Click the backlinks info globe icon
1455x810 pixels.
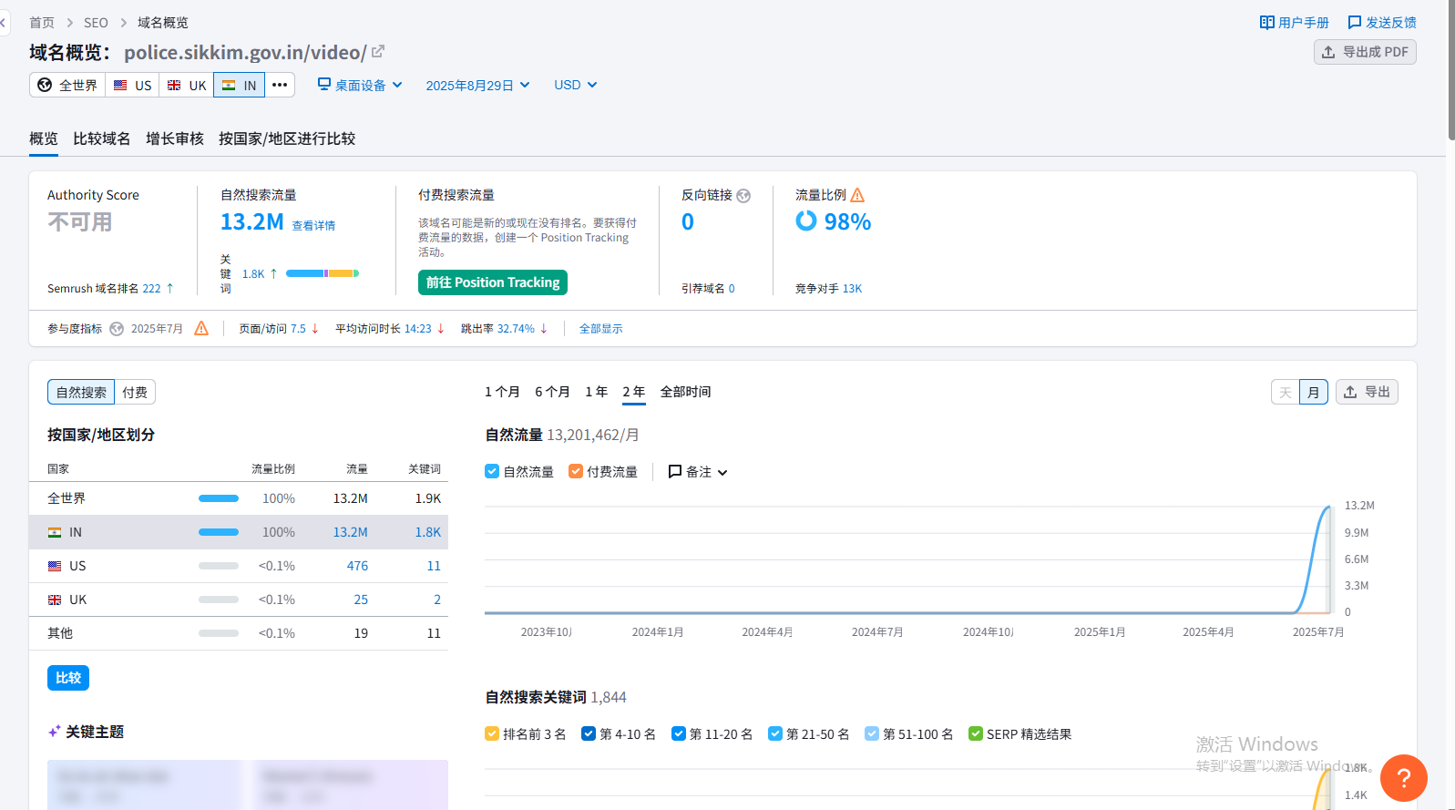point(743,196)
